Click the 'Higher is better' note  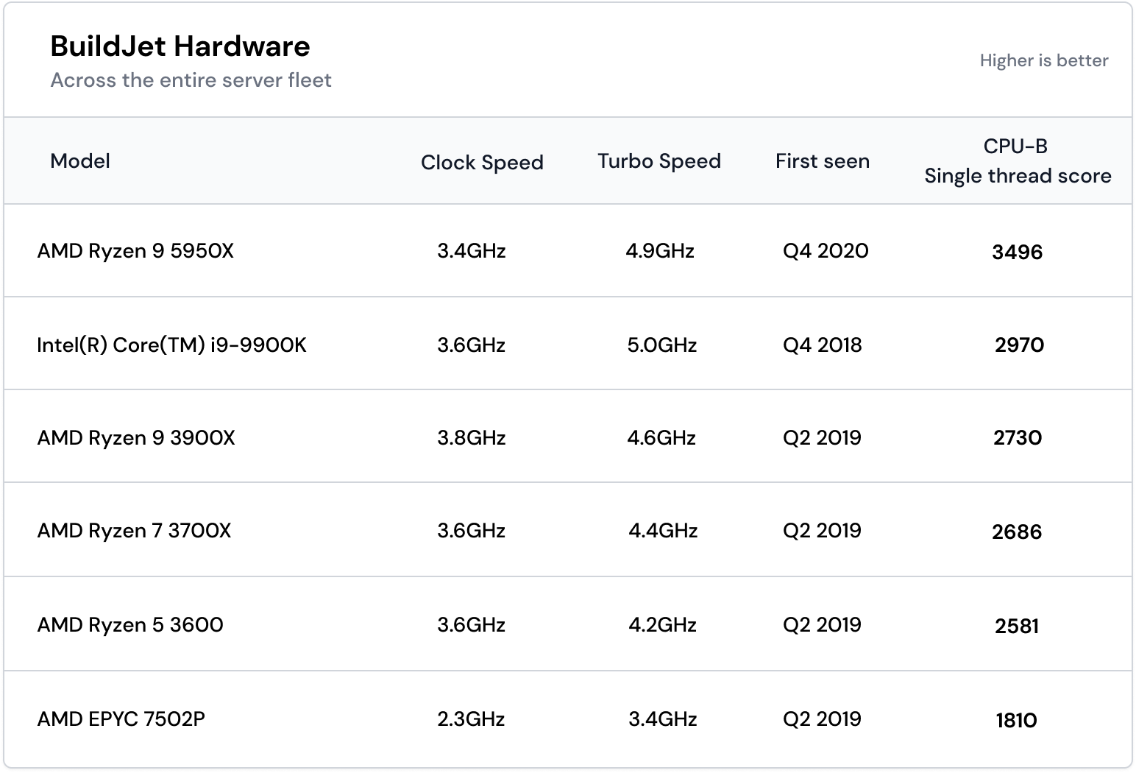pos(1044,60)
